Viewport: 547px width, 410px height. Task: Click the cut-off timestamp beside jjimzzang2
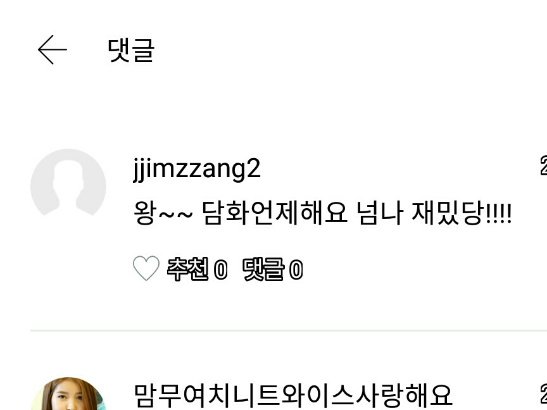click(543, 166)
